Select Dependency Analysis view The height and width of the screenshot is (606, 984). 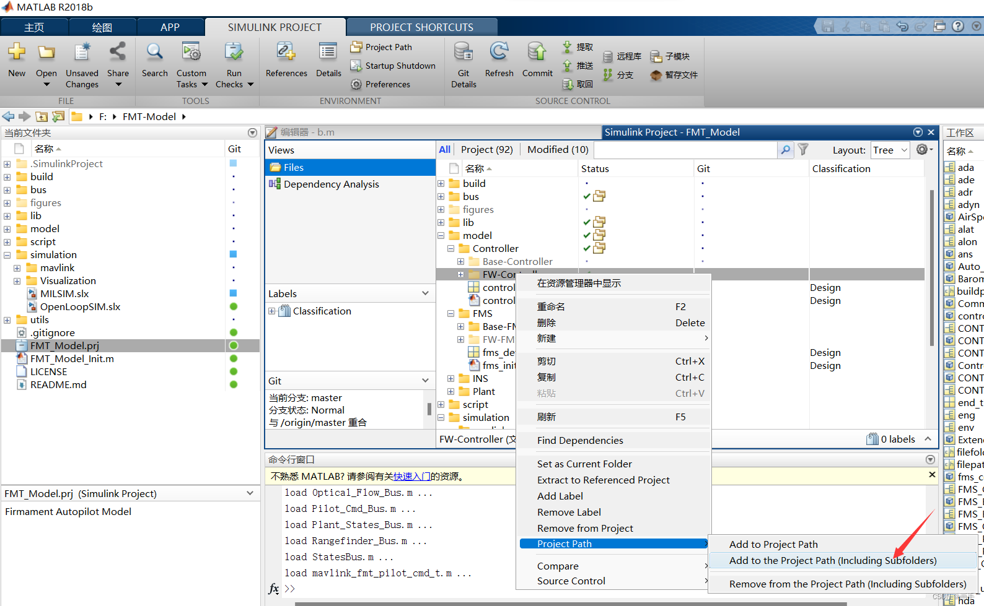click(331, 184)
